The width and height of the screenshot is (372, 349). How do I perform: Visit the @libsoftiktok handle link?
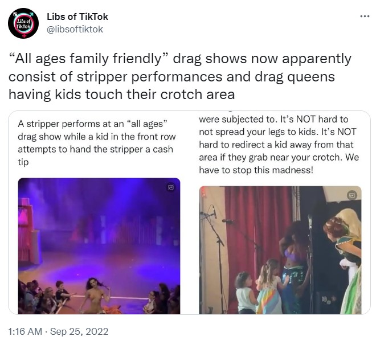tap(75, 29)
